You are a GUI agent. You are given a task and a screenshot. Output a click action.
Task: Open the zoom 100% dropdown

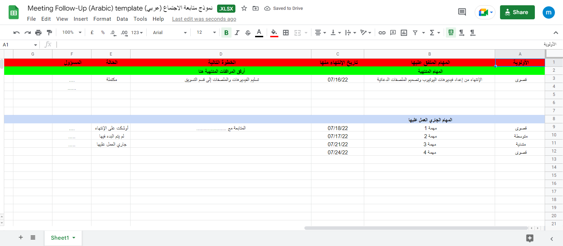coord(72,32)
